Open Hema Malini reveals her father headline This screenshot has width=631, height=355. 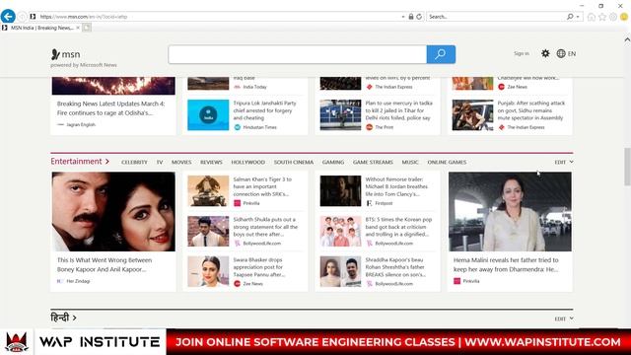click(x=506, y=265)
